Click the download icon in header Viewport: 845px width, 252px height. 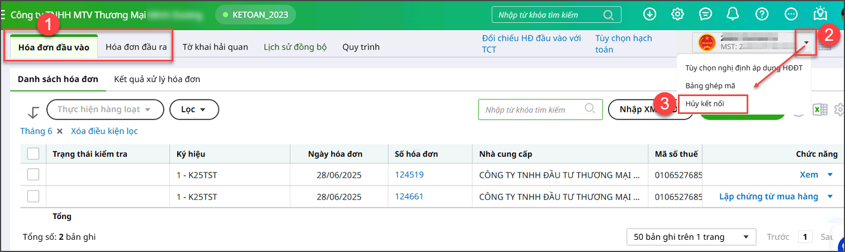649,15
